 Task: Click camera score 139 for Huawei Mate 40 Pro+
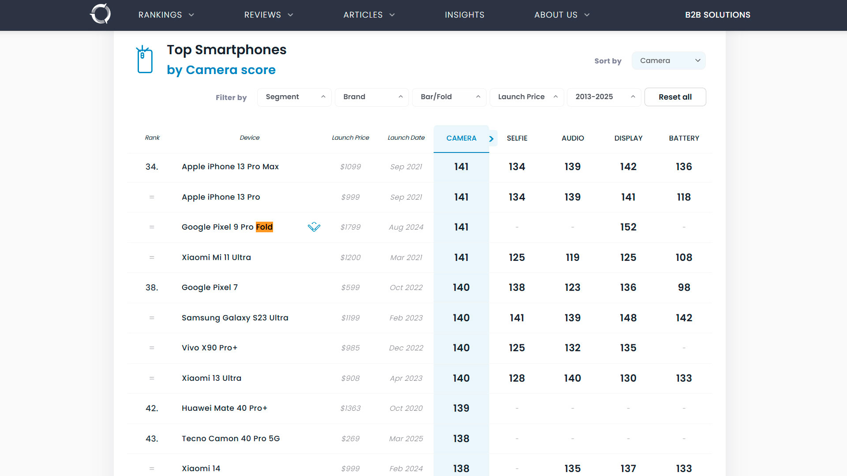(x=461, y=408)
